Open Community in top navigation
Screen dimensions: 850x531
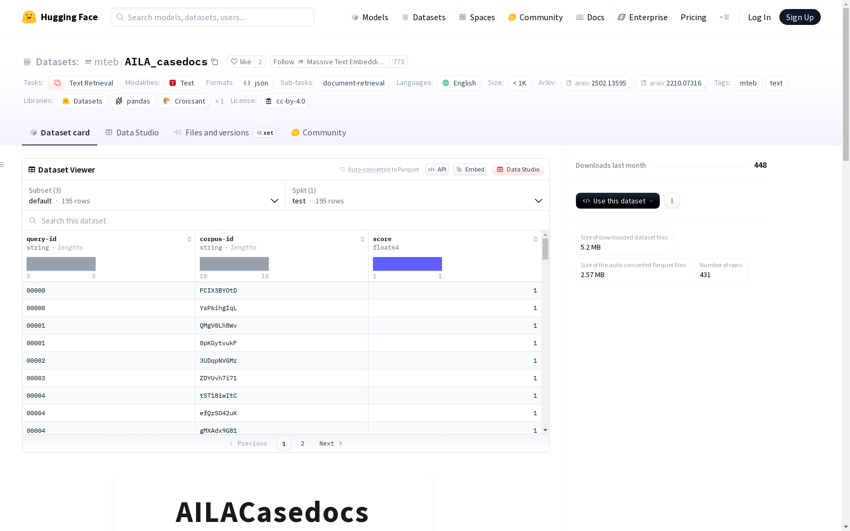click(x=535, y=17)
